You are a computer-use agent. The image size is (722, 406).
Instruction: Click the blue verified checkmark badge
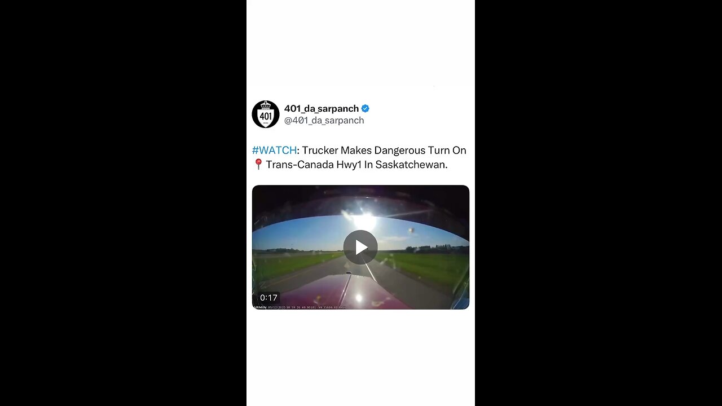pos(366,108)
